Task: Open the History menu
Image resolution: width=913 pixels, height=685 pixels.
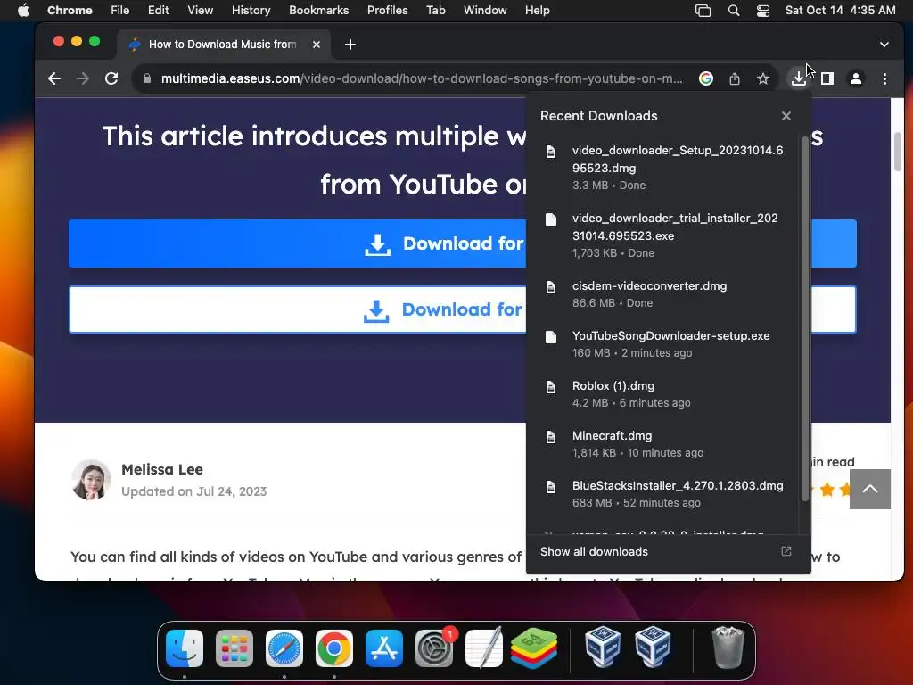Action: (251, 11)
